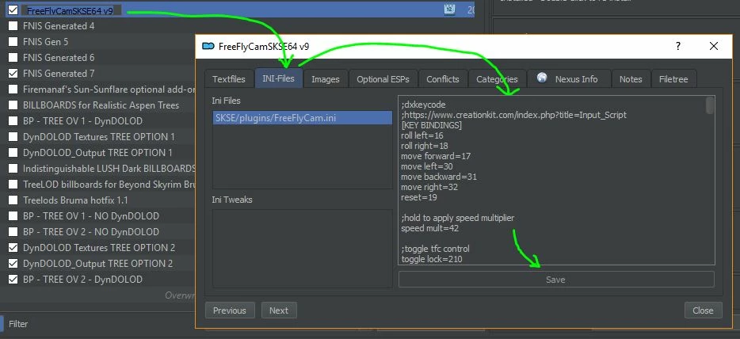Switch to the Conflicts tab
This screenshot has width=740, height=339.
(x=443, y=79)
